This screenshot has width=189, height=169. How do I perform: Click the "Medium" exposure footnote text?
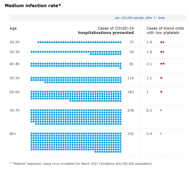pyautogui.click(x=81, y=164)
